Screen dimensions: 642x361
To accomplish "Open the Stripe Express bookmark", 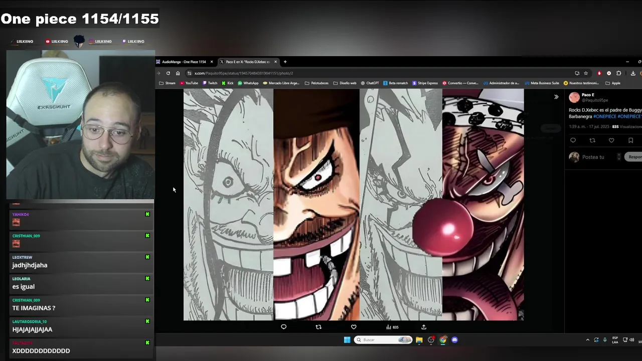I will 425,83.
